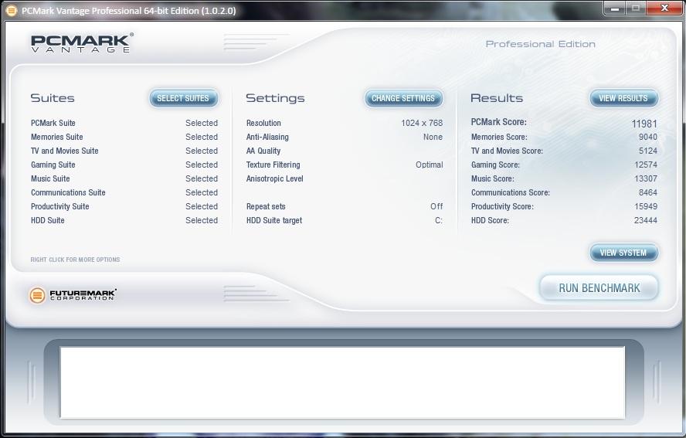Click the Anti-Aliasing value None

click(x=433, y=137)
